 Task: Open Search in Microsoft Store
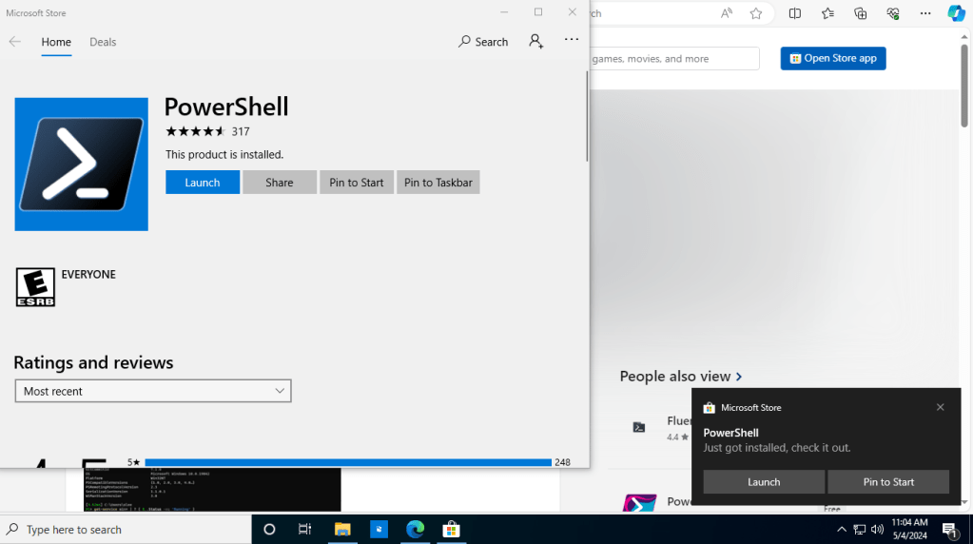coord(483,42)
